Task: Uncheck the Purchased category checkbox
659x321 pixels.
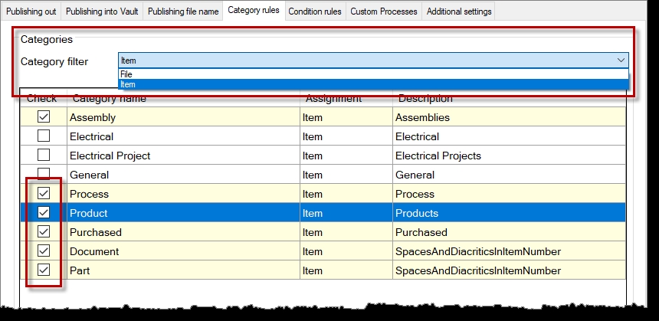Action: click(x=44, y=232)
